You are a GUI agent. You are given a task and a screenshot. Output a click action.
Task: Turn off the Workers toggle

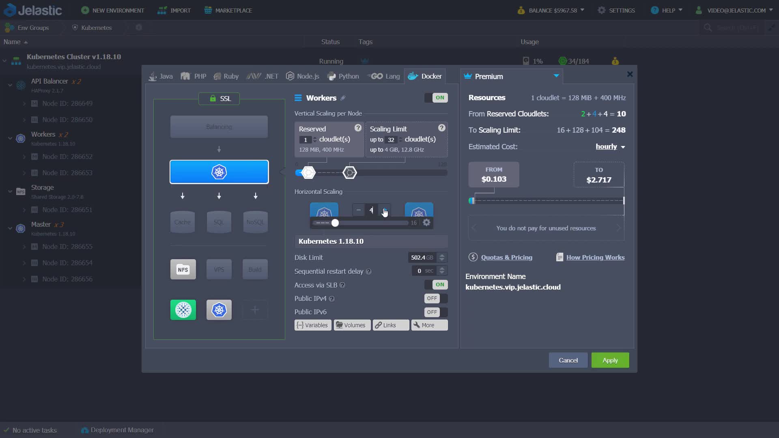pyautogui.click(x=436, y=97)
